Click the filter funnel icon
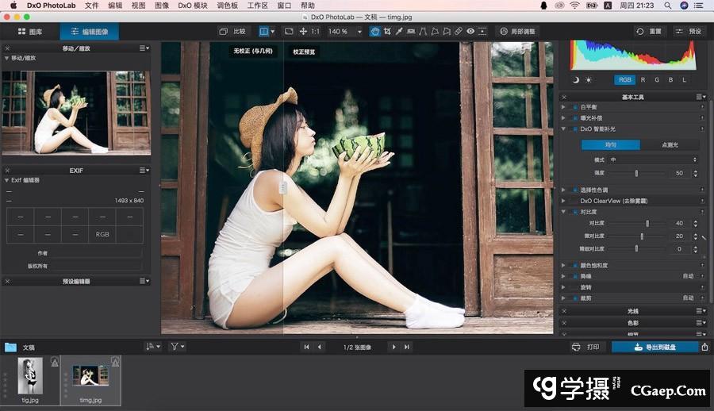 tap(175, 347)
